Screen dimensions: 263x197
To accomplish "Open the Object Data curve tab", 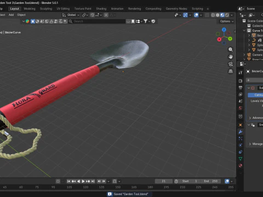I will [x=241, y=159].
